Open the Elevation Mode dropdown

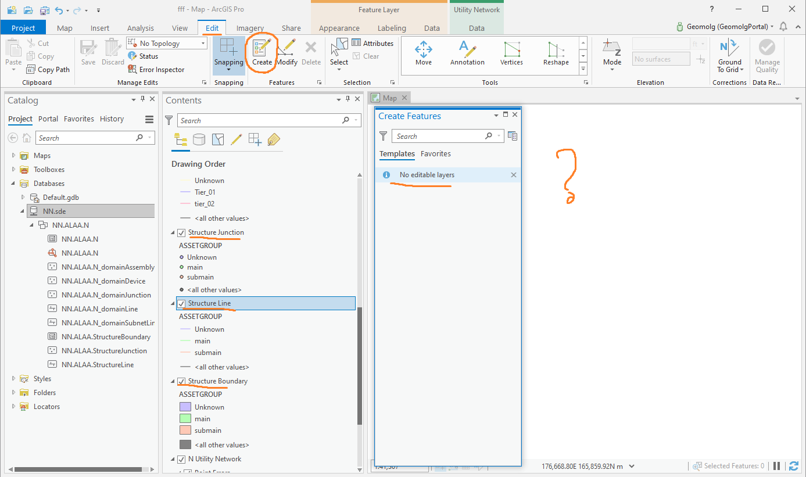pyautogui.click(x=612, y=70)
